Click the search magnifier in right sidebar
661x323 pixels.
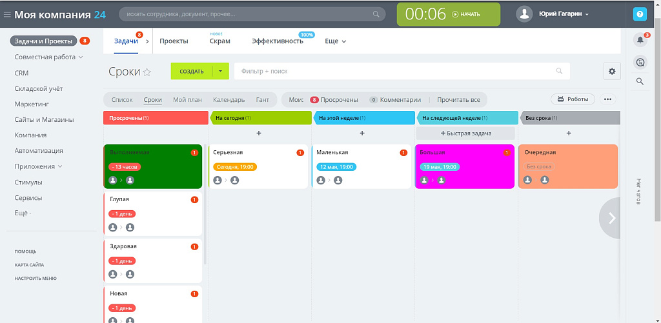[640, 81]
